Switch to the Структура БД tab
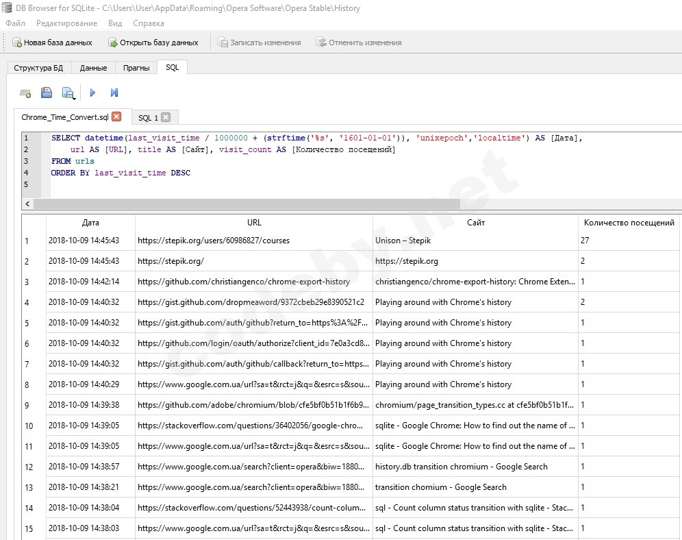 [38, 68]
